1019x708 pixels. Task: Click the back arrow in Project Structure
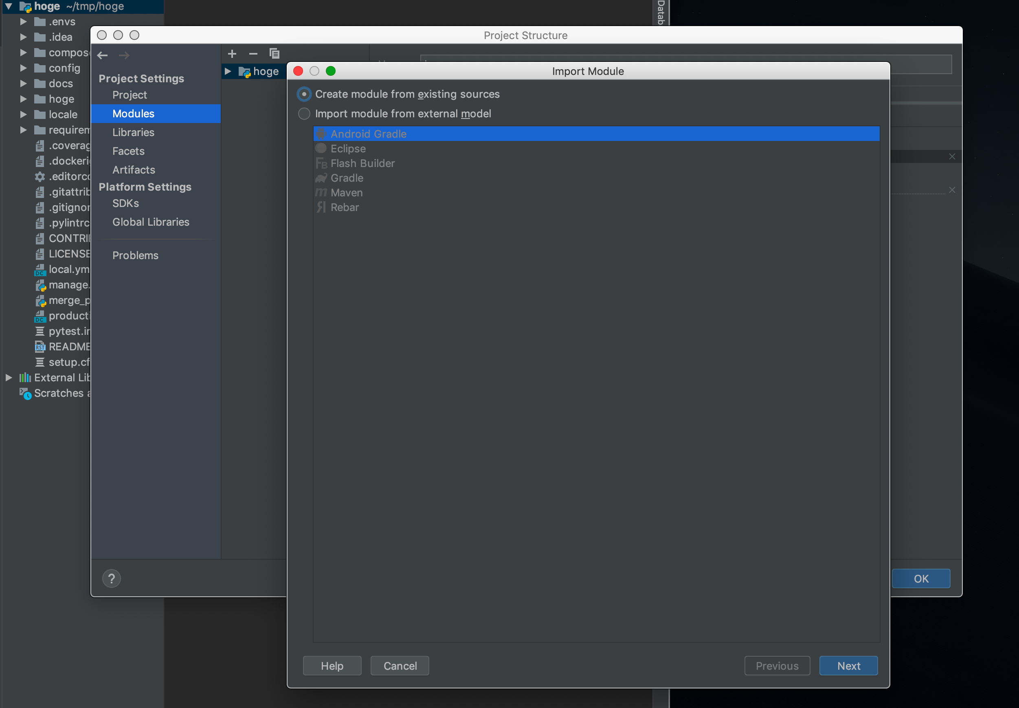point(103,55)
